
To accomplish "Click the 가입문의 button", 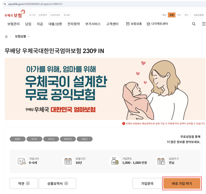I will pos(147,183).
